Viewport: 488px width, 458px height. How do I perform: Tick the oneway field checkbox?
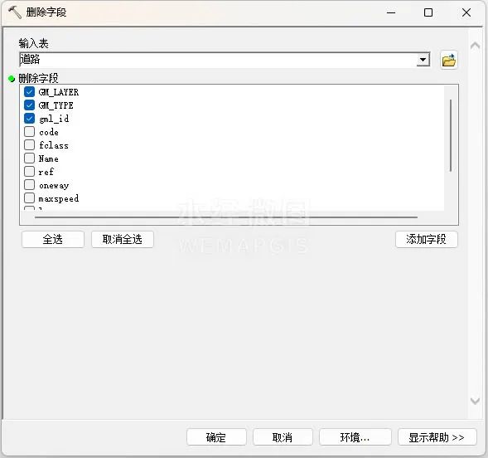click(29, 184)
